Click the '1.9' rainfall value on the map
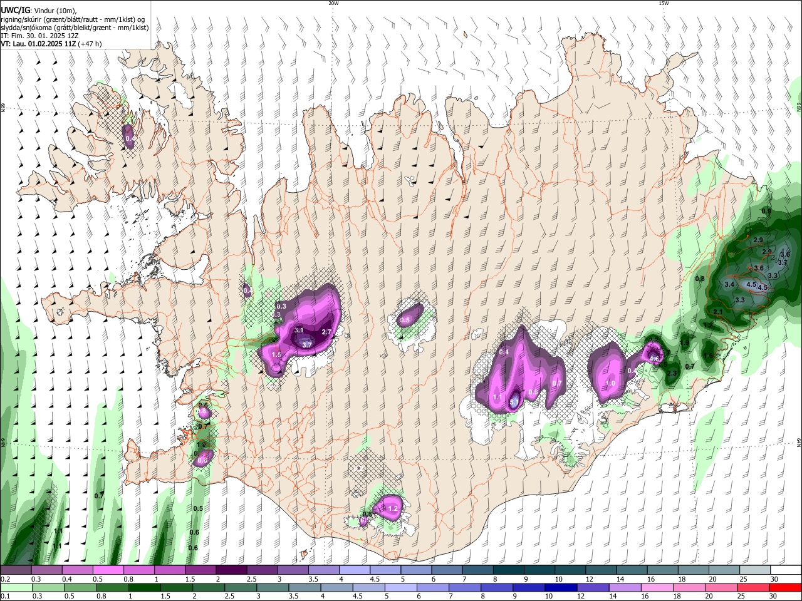This screenshot has width=802, height=601. coord(685,343)
